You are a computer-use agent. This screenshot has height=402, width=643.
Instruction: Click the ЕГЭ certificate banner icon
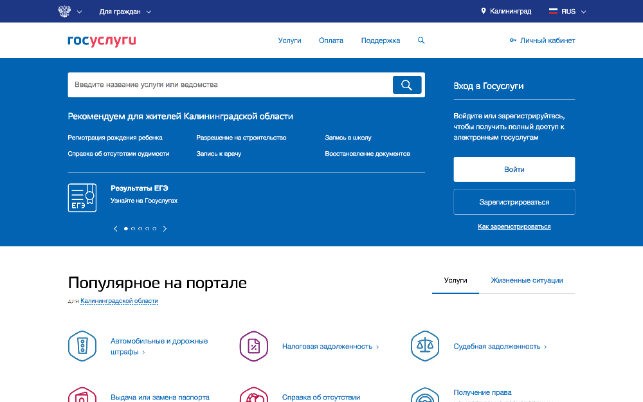coord(82,197)
